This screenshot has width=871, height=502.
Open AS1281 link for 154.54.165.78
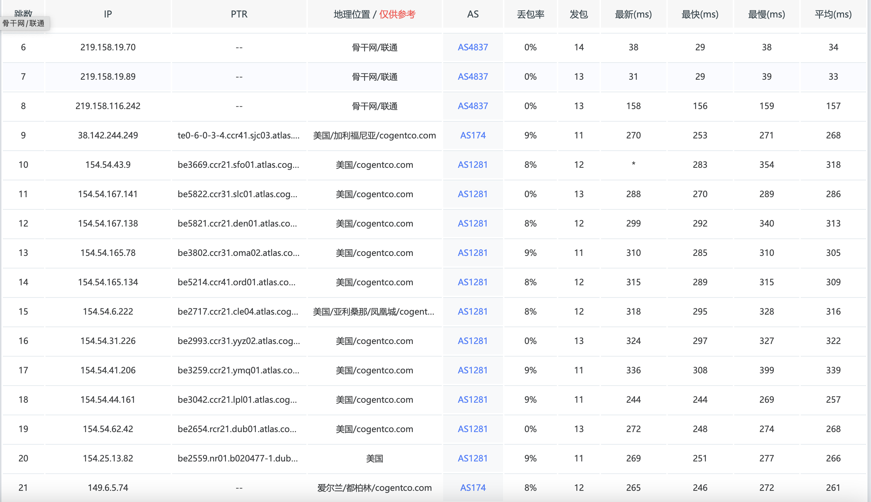tap(473, 253)
